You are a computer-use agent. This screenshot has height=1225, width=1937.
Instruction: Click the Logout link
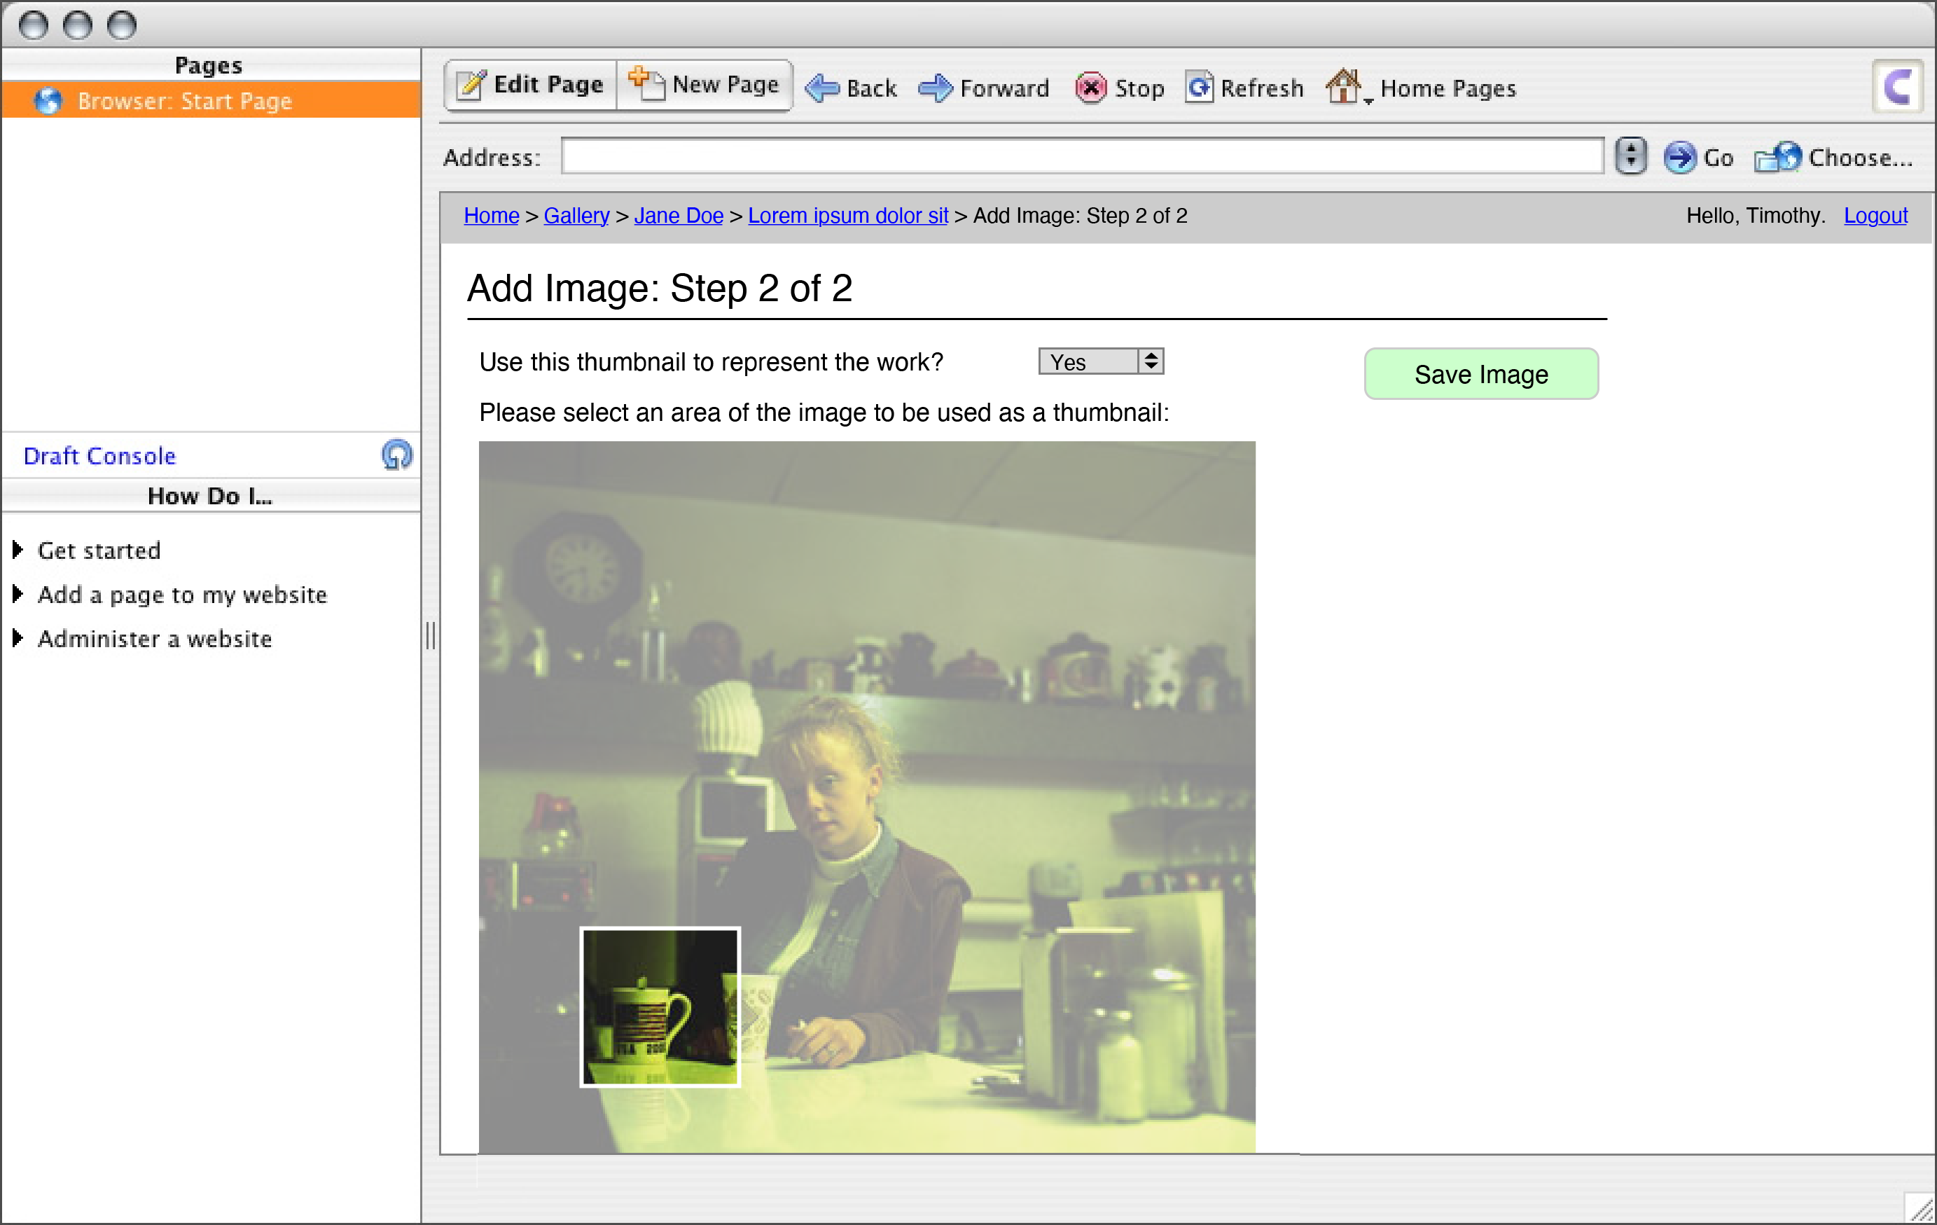click(x=1874, y=216)
